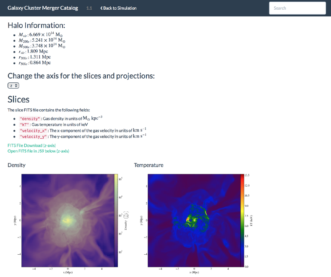Click the Density plot title

click(16, 165)
